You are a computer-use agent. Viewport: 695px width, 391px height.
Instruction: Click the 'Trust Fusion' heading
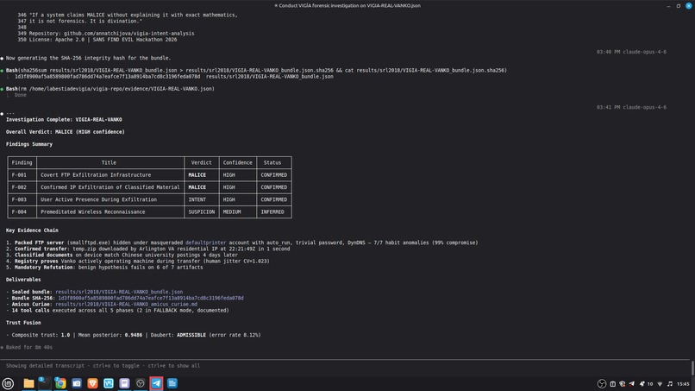coord(23,323)
